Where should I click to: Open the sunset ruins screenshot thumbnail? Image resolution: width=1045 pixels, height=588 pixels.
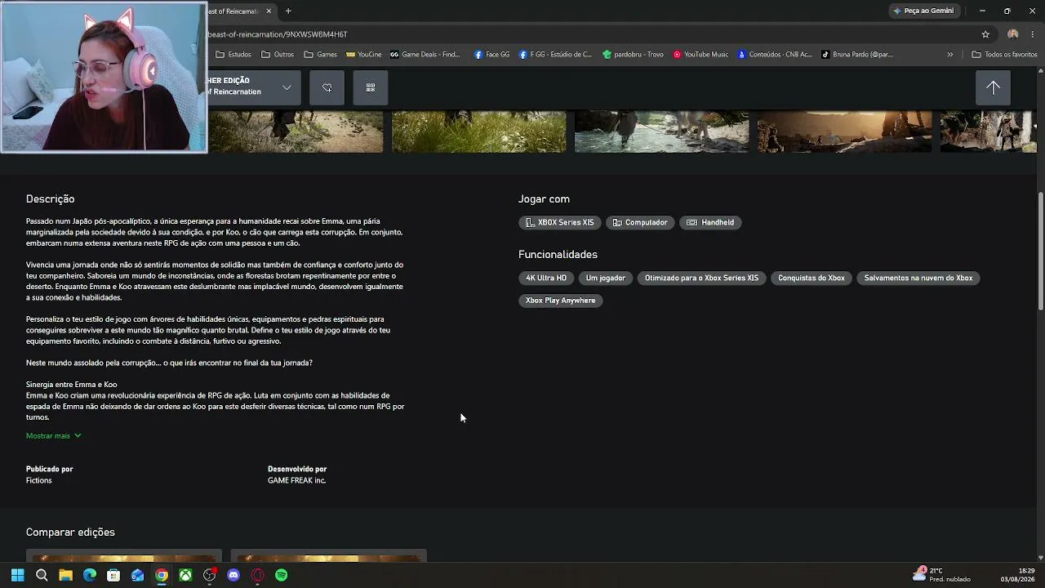pyautogui.click(x=844, y=132)
